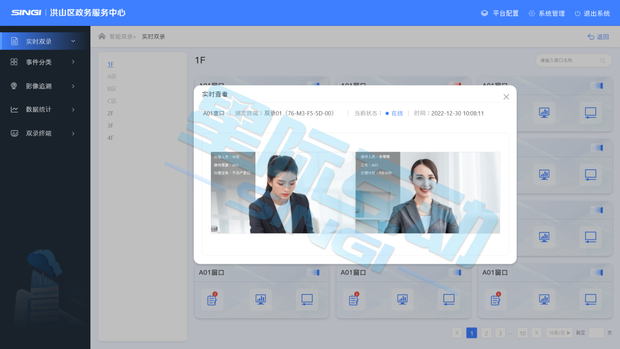
Task: Select floor 2F in the tree
Action: click(x=111, y=113)
